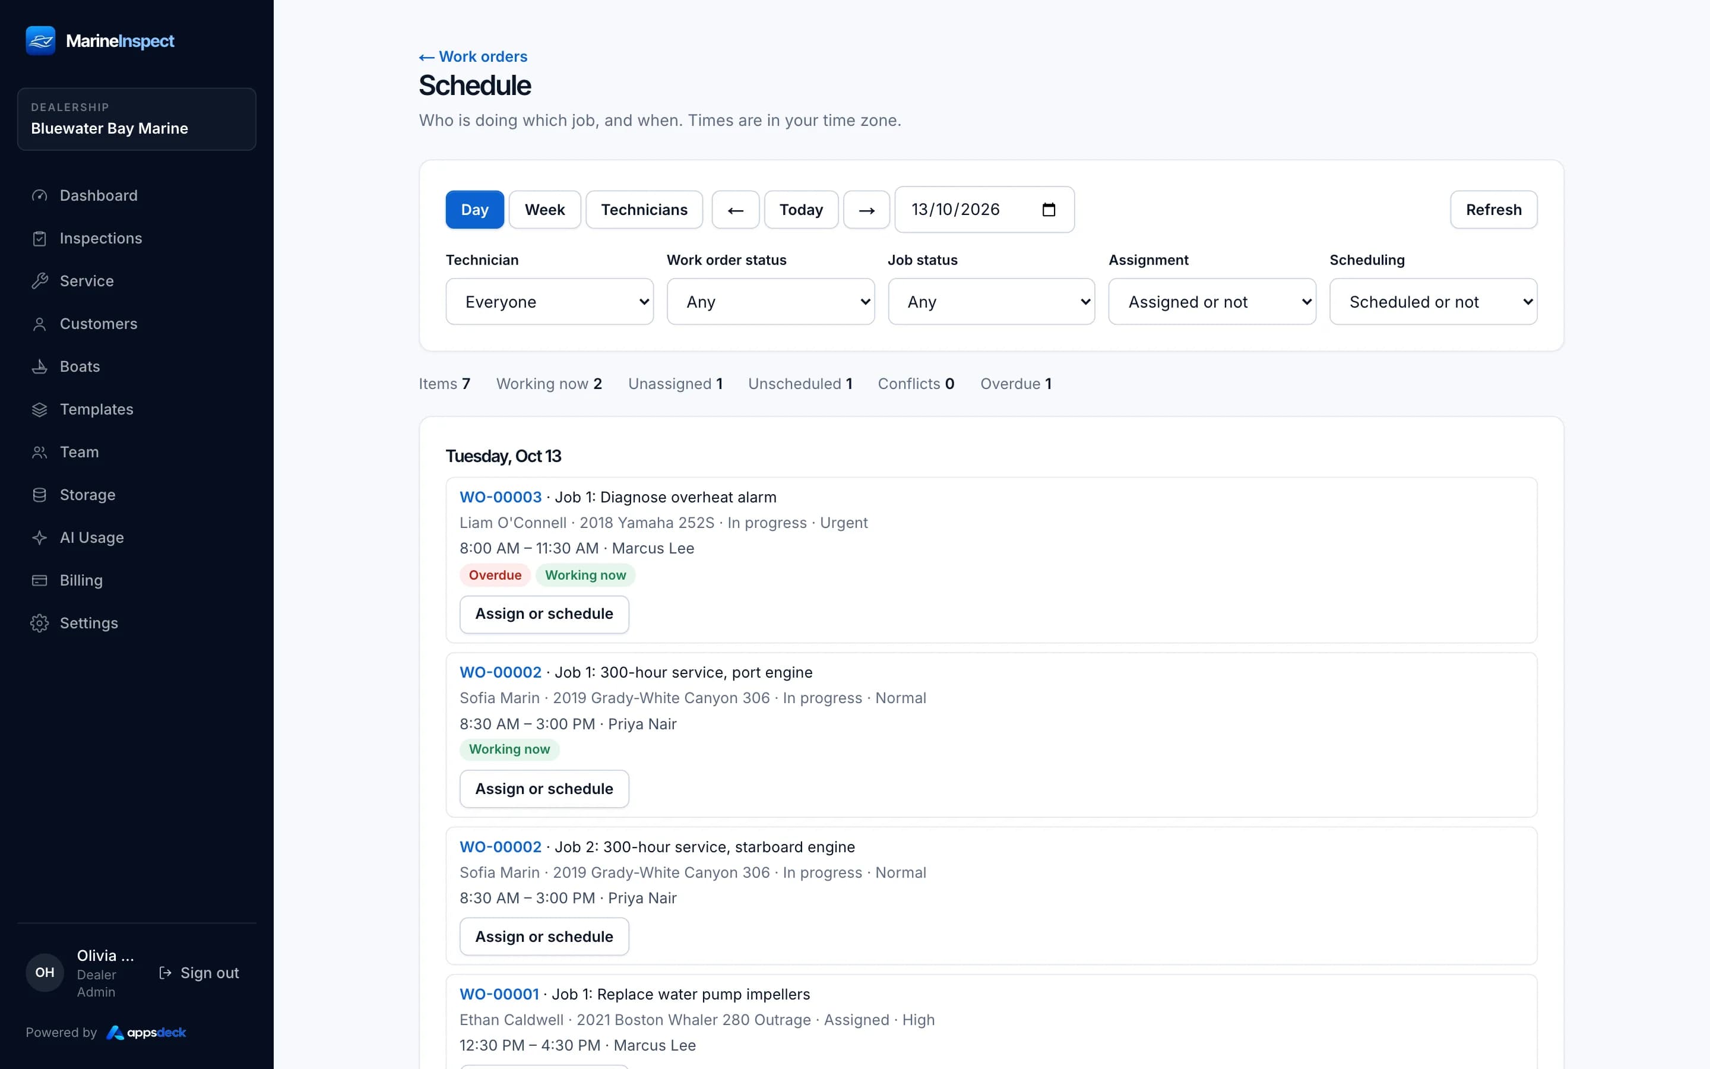Click the Overdue 1 counter

click(1015, 384)
